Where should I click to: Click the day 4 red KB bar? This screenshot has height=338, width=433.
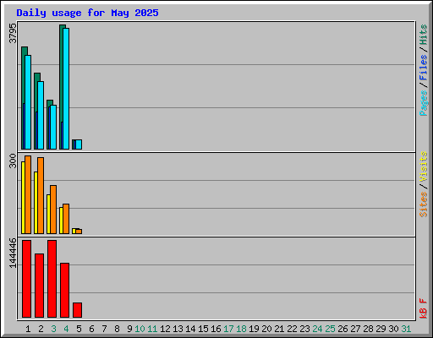pos(64,290)
